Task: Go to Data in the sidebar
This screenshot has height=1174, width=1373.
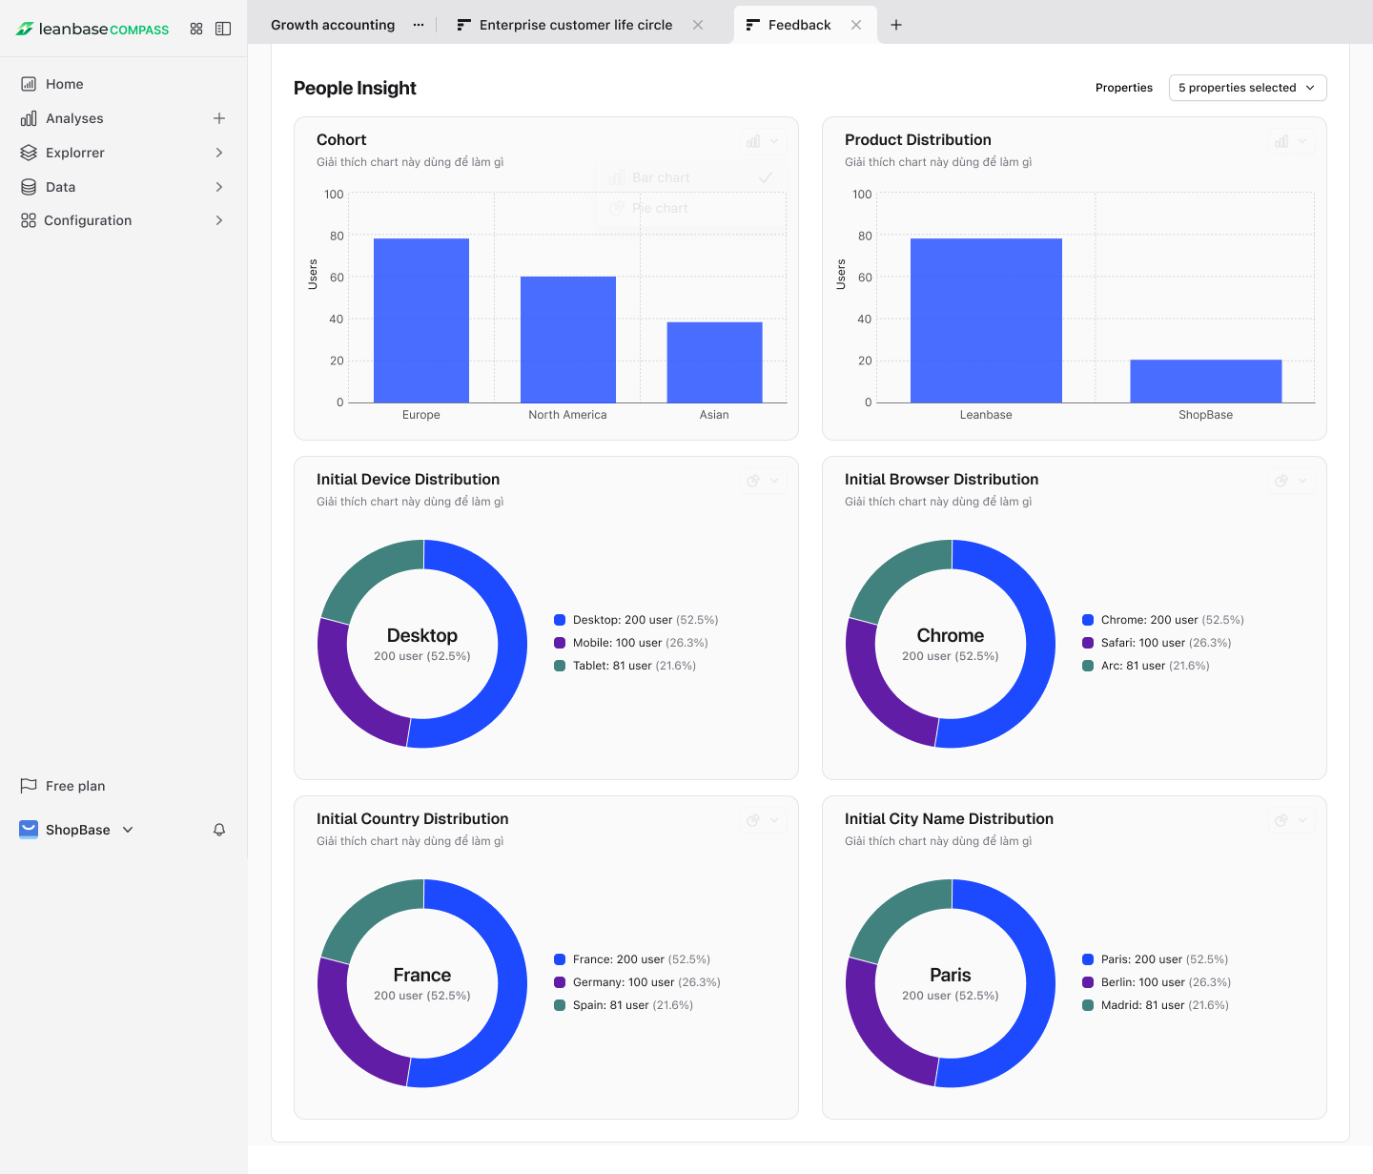Action: click(x=61, y=187)
